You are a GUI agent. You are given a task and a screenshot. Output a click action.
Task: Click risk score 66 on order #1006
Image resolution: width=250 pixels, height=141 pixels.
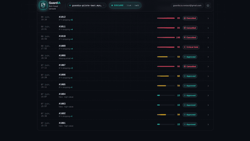tap(178, 76)
